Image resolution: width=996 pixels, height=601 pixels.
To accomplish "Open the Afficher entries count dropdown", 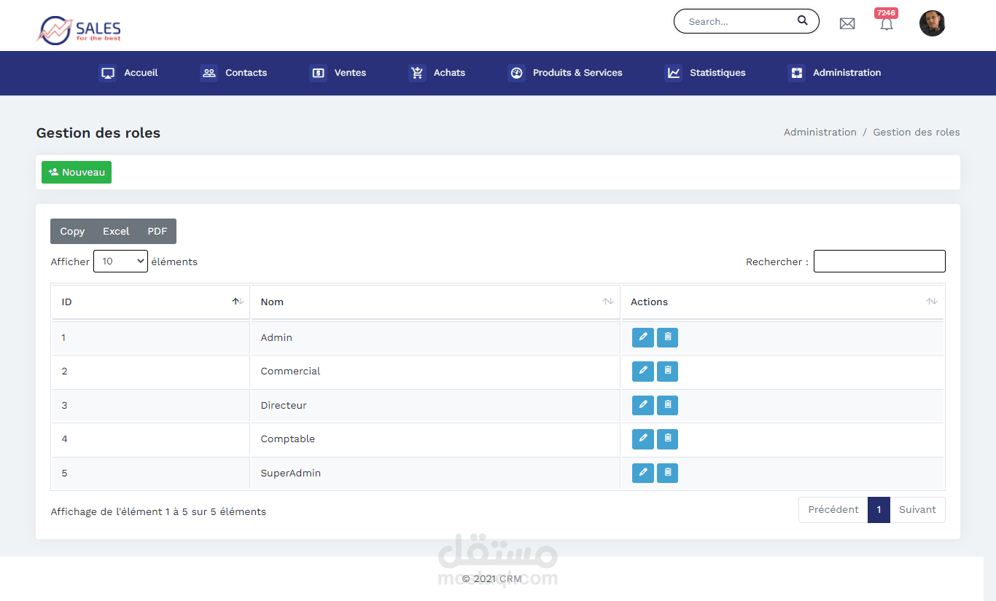I will click(120, 262).
